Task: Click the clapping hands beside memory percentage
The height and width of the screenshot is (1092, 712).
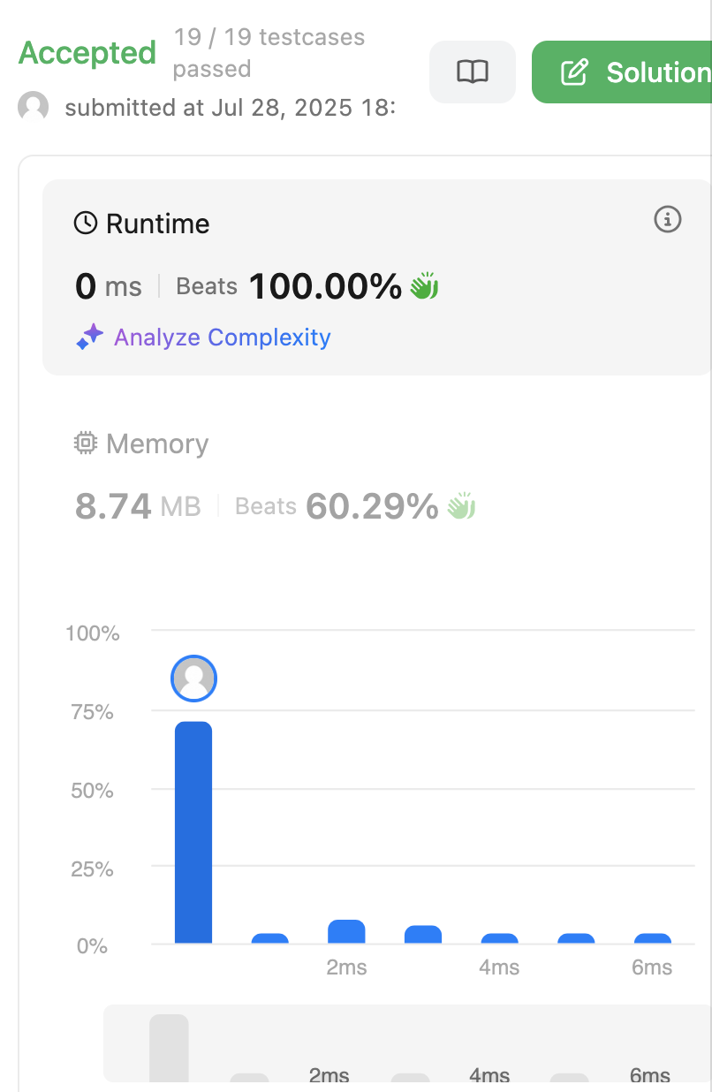Action: (460, 505)
